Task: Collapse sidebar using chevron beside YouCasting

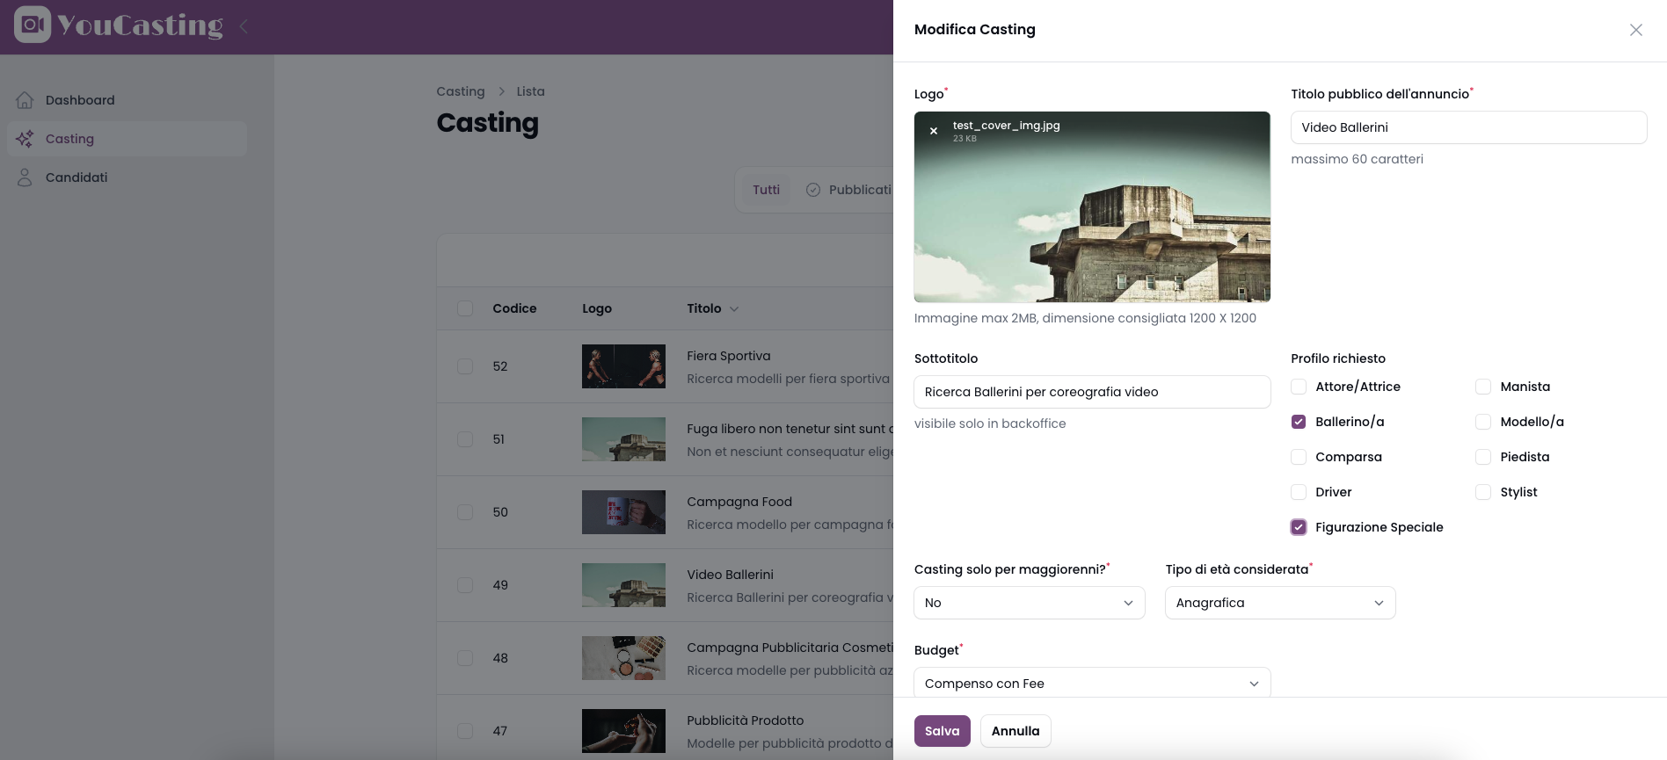Action: [244, 26]
